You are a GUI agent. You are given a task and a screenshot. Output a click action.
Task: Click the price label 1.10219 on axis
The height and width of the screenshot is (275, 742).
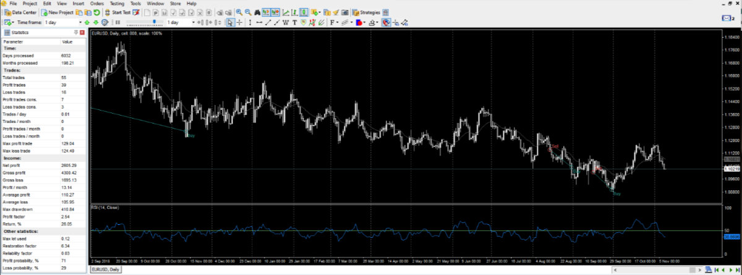click(731, 167)
